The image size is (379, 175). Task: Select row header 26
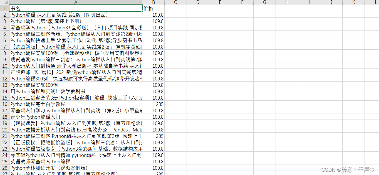click(x=4, y=168)
